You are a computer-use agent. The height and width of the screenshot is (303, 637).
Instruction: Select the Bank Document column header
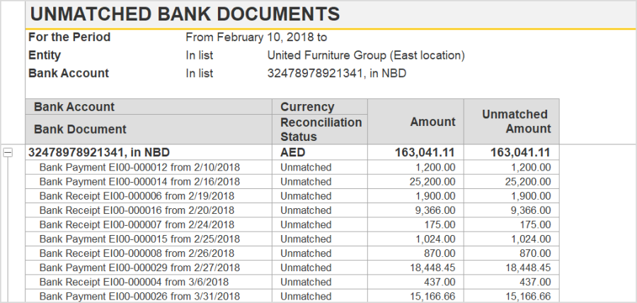click(x=149, y=129)
